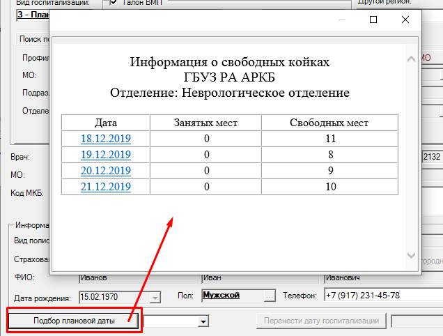Open the 20.12.2019 date link
Viewport: 443px width, 336px height.
[x=106, y=171]
